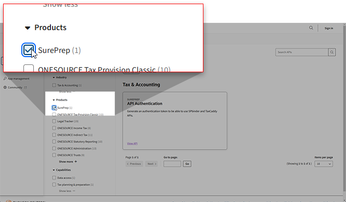Click the View API link

click(132, 143)
